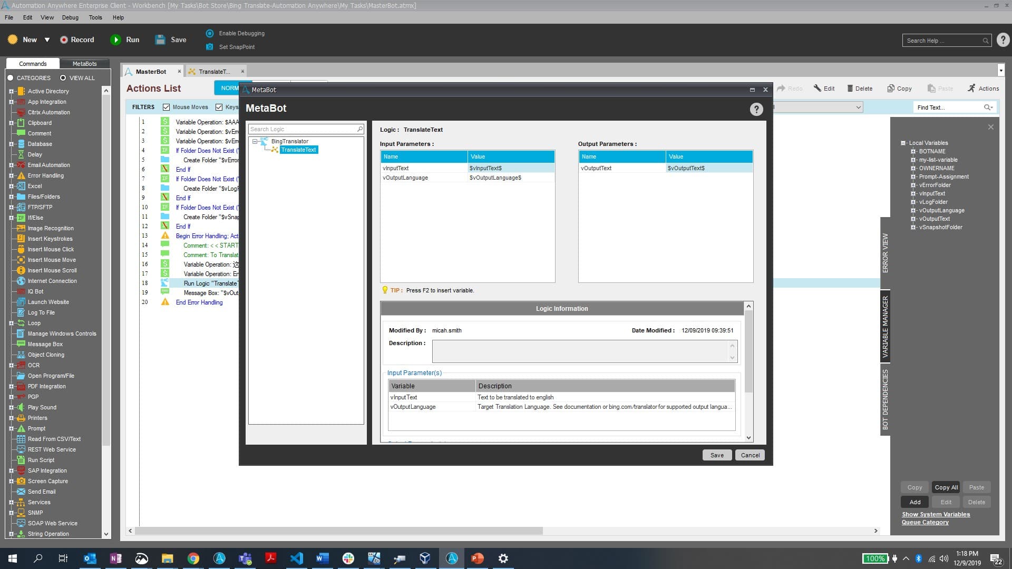1012x569 pixels.
Task: Open the VARIABLE MANAGER side tab
Action: 885,327
